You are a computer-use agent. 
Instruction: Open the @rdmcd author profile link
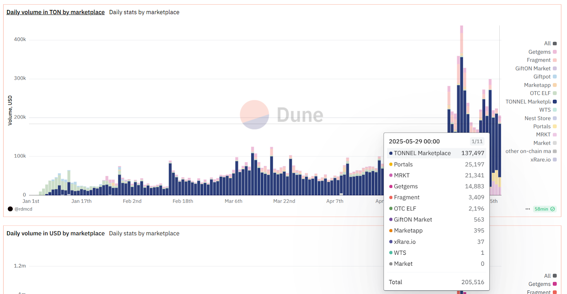click(23, 209)
